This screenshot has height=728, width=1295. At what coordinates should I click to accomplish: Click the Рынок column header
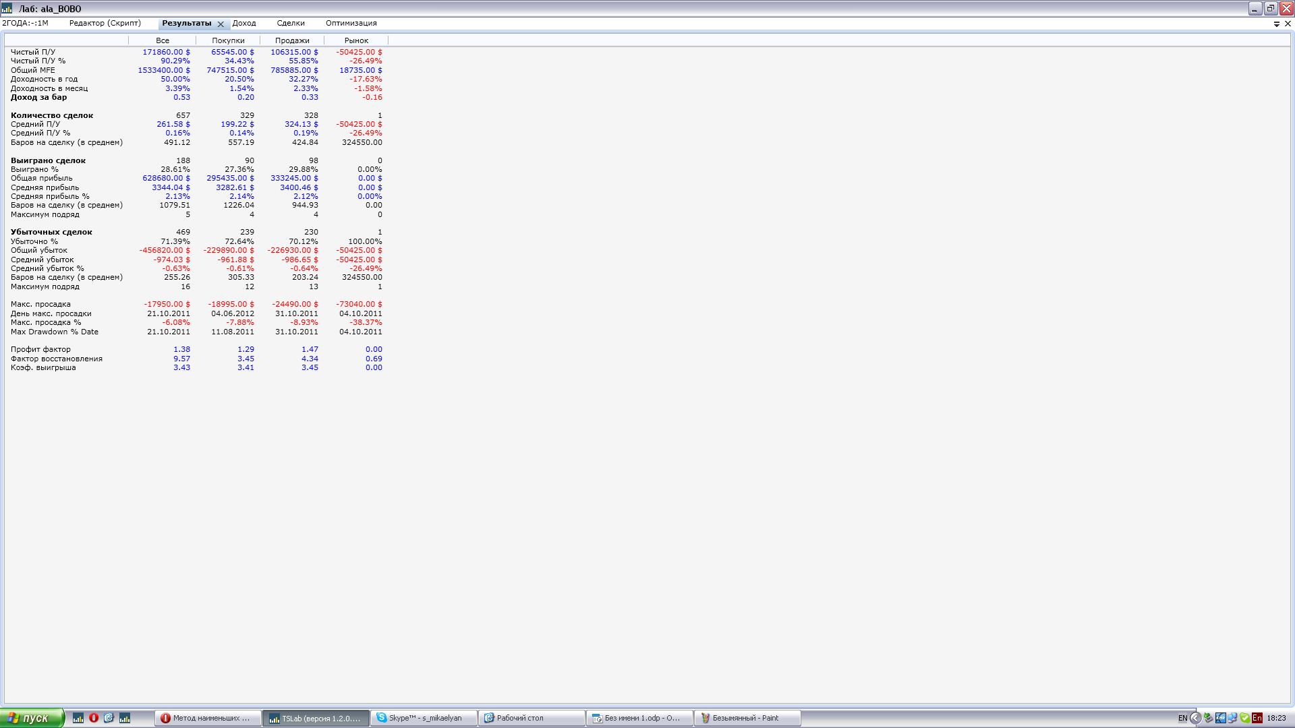(x=356, y=40)
